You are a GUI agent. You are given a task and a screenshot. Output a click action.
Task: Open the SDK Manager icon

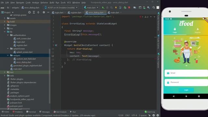[x=149, y=7]
